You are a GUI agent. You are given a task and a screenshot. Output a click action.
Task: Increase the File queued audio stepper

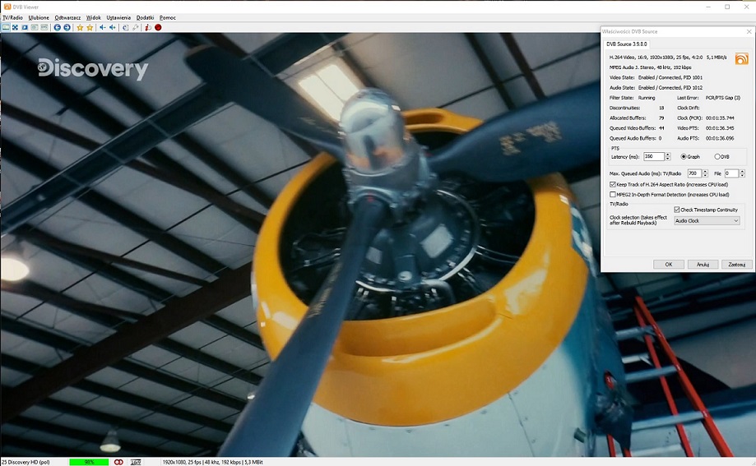click(742, 171)
